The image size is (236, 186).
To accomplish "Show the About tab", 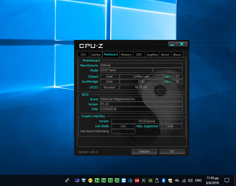I will 177,55.
